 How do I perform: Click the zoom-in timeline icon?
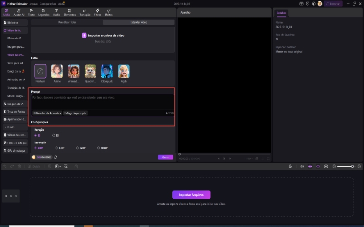[x=359, y=166]
